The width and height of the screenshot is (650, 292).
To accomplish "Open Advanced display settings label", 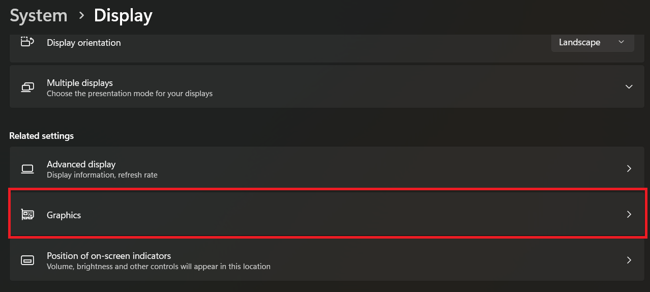I will tap(81, 164).
